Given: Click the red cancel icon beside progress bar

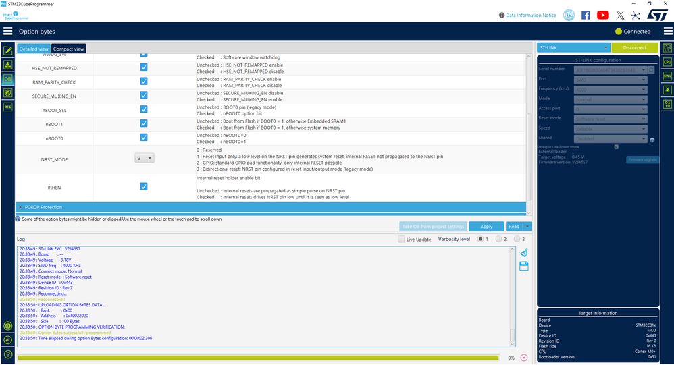Looking at the screenshot, I should 523,358.
